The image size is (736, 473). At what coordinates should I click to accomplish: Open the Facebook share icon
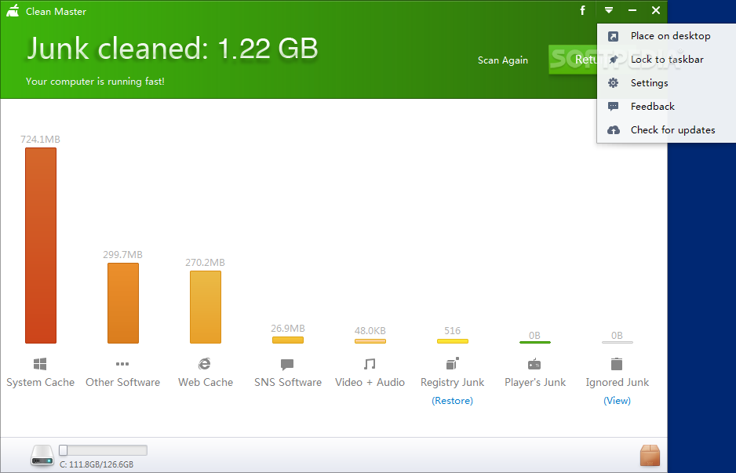click(582, 10)
